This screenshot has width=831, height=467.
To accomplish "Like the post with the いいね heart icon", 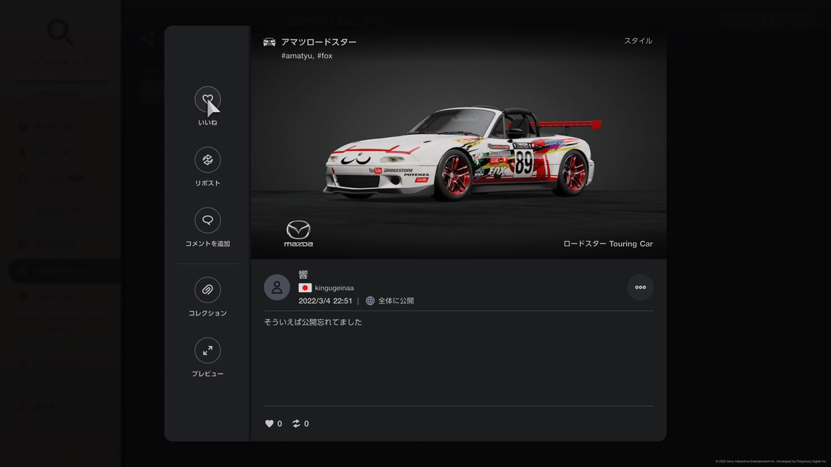I will point(208,100).
